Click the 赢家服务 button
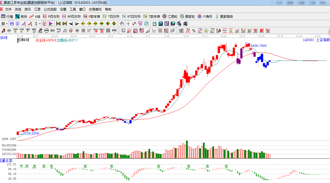This screenshot has width=330, height=183. point(224,16)
